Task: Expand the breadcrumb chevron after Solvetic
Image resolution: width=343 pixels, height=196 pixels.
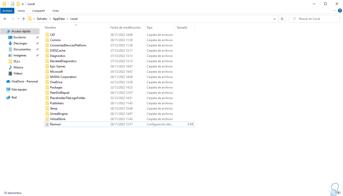Action: (50, 19)
